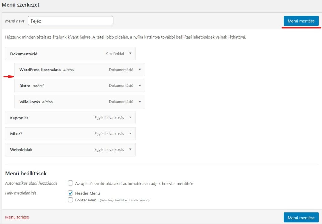322x224 pixels.
Task: Expand the Dokumentáció menu item arrow
Action: click(130, 54)
